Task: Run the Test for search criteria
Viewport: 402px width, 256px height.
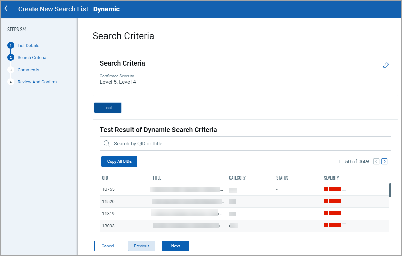Action: point(108,107)
